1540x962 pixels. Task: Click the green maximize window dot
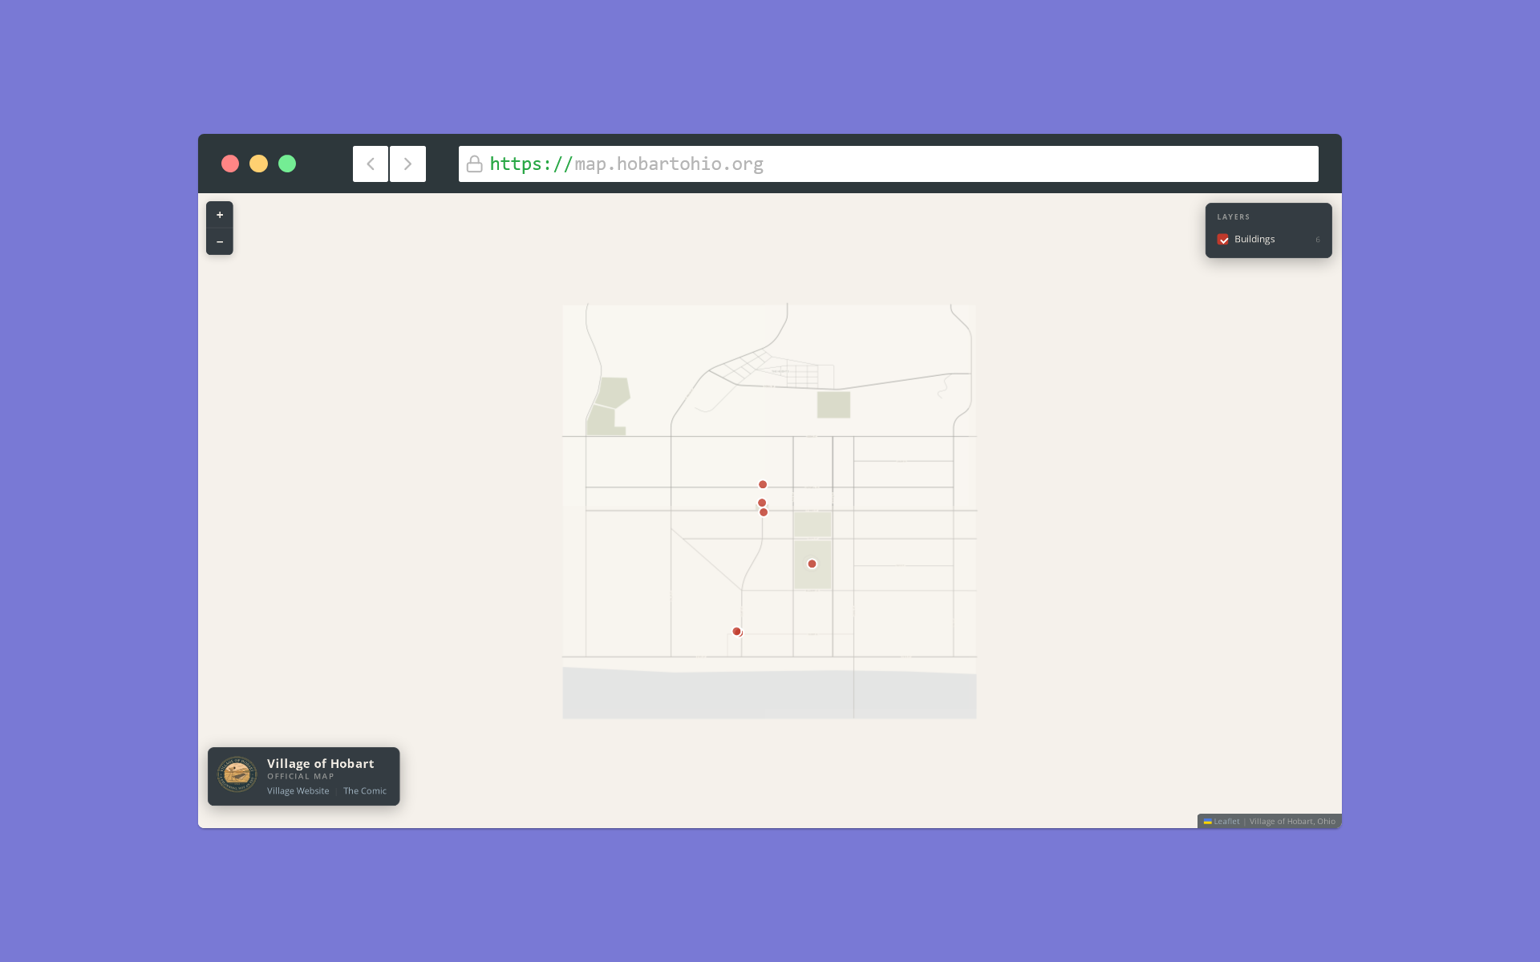(287, 164)
